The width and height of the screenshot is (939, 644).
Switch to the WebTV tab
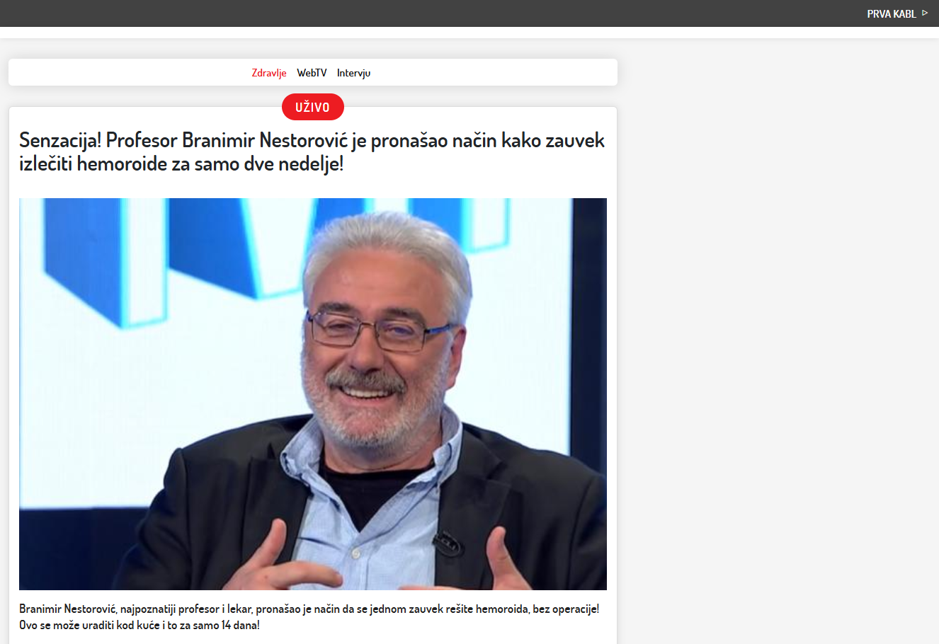(x=312, y=73)
